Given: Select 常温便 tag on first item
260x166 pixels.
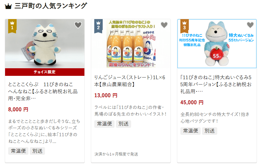Looking at the screenshot, I should 18,151.
